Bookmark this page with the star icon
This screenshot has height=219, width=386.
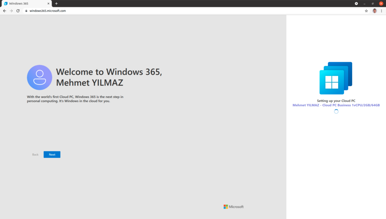[366, 11]
